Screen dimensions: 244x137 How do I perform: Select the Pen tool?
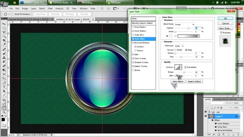click(x=4, y=83)
